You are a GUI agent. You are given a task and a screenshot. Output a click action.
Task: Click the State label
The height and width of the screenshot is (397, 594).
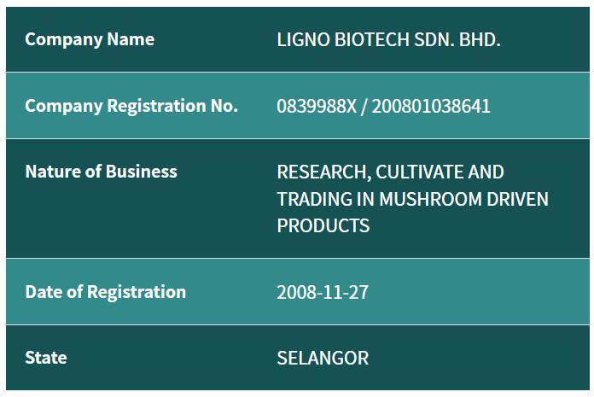click(x=46, y=358)
